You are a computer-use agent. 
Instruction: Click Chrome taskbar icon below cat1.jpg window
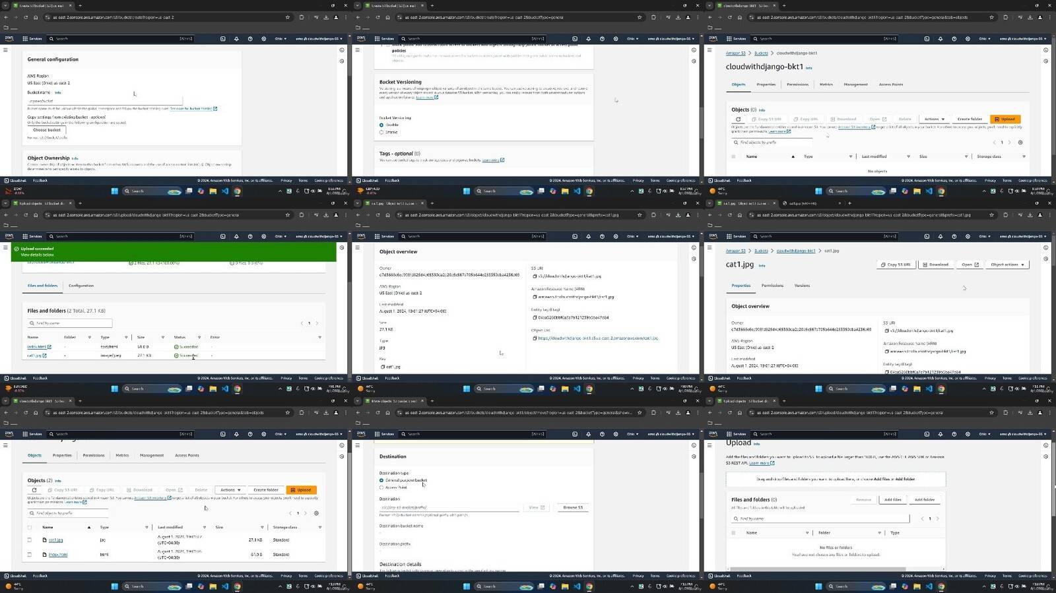pyautogui.click(x=941, y=389)
